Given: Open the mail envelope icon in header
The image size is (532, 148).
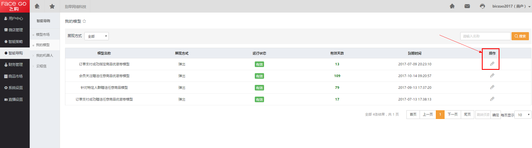Looking at the screenshot, I should [x=467, y=6].
